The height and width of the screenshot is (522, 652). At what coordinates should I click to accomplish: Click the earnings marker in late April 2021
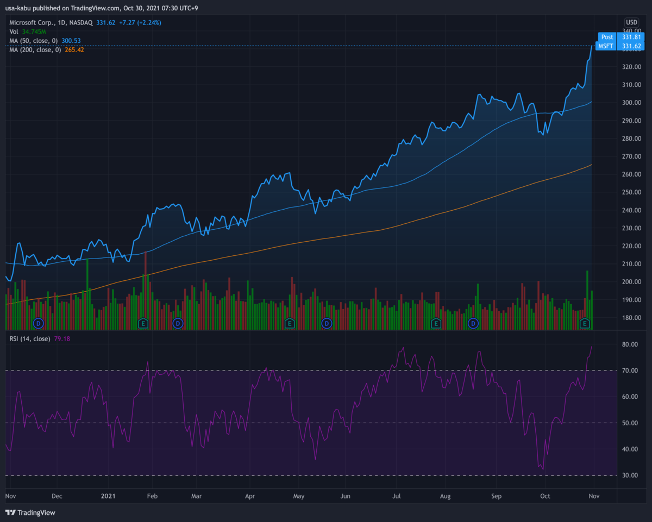click(x=290, y=323)
